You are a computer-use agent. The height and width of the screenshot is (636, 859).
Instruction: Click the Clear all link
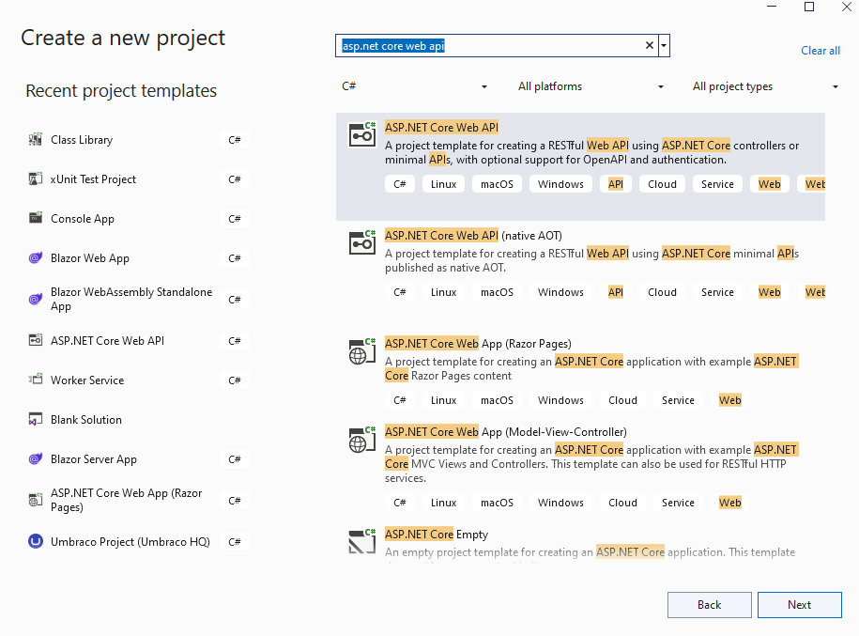[x=821, y=51]
